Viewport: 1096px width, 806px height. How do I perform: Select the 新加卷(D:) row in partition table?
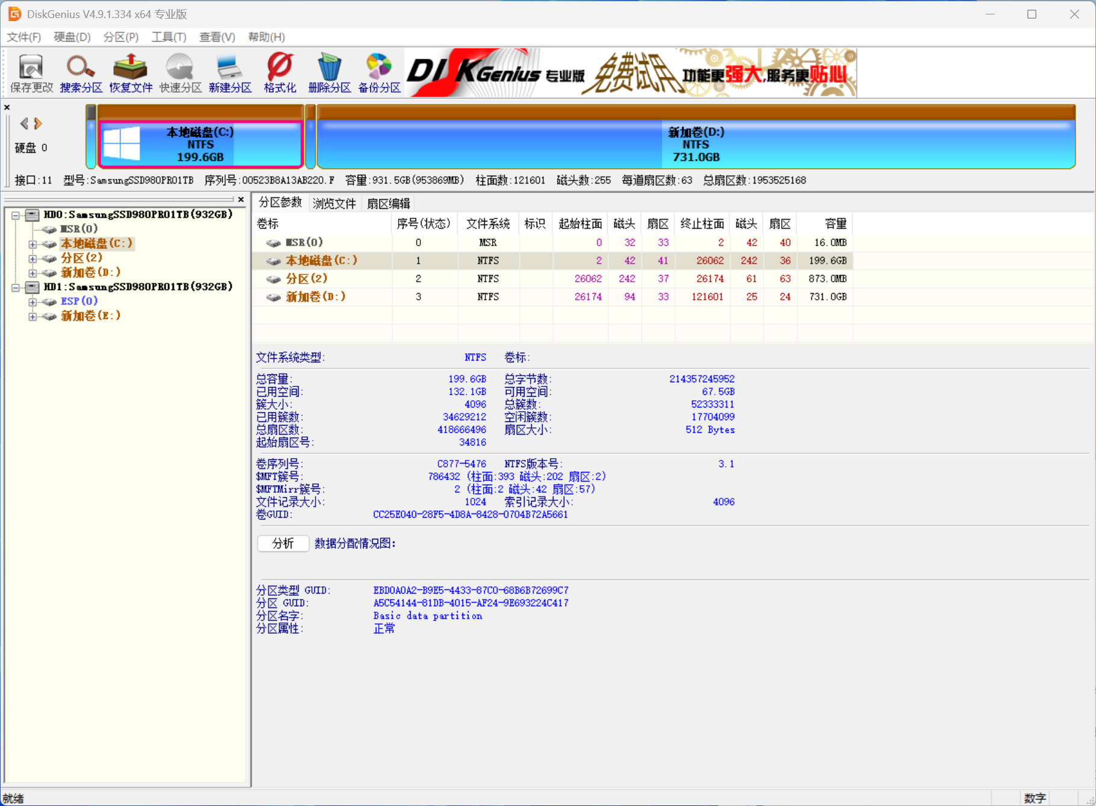553,297
